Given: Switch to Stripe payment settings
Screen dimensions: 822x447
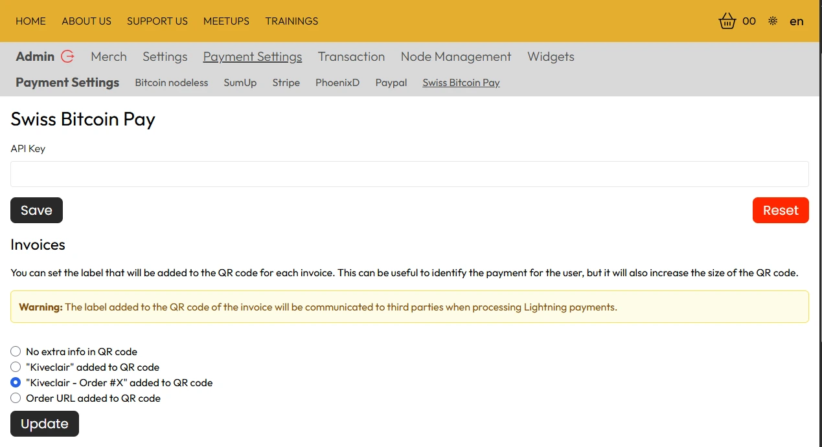Looking at the screenshot, I should click(x=286, y=83).
